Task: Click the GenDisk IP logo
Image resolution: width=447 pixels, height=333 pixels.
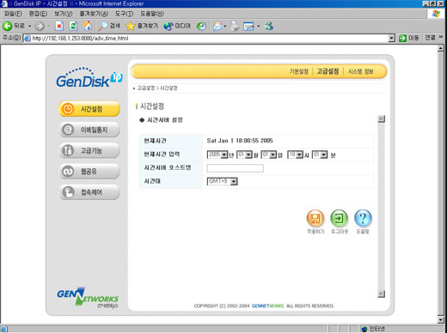Action: click(89, 77)
